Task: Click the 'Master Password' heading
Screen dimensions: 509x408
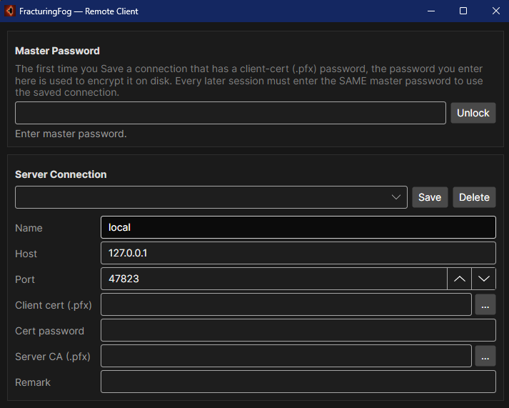Action: point(57,51)
